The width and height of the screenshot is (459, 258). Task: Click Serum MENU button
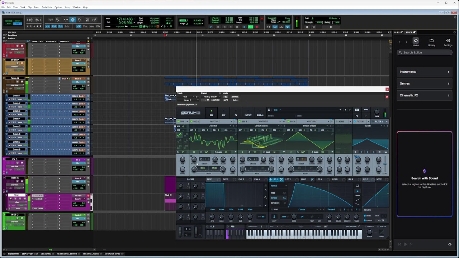[x=366, y=110]
